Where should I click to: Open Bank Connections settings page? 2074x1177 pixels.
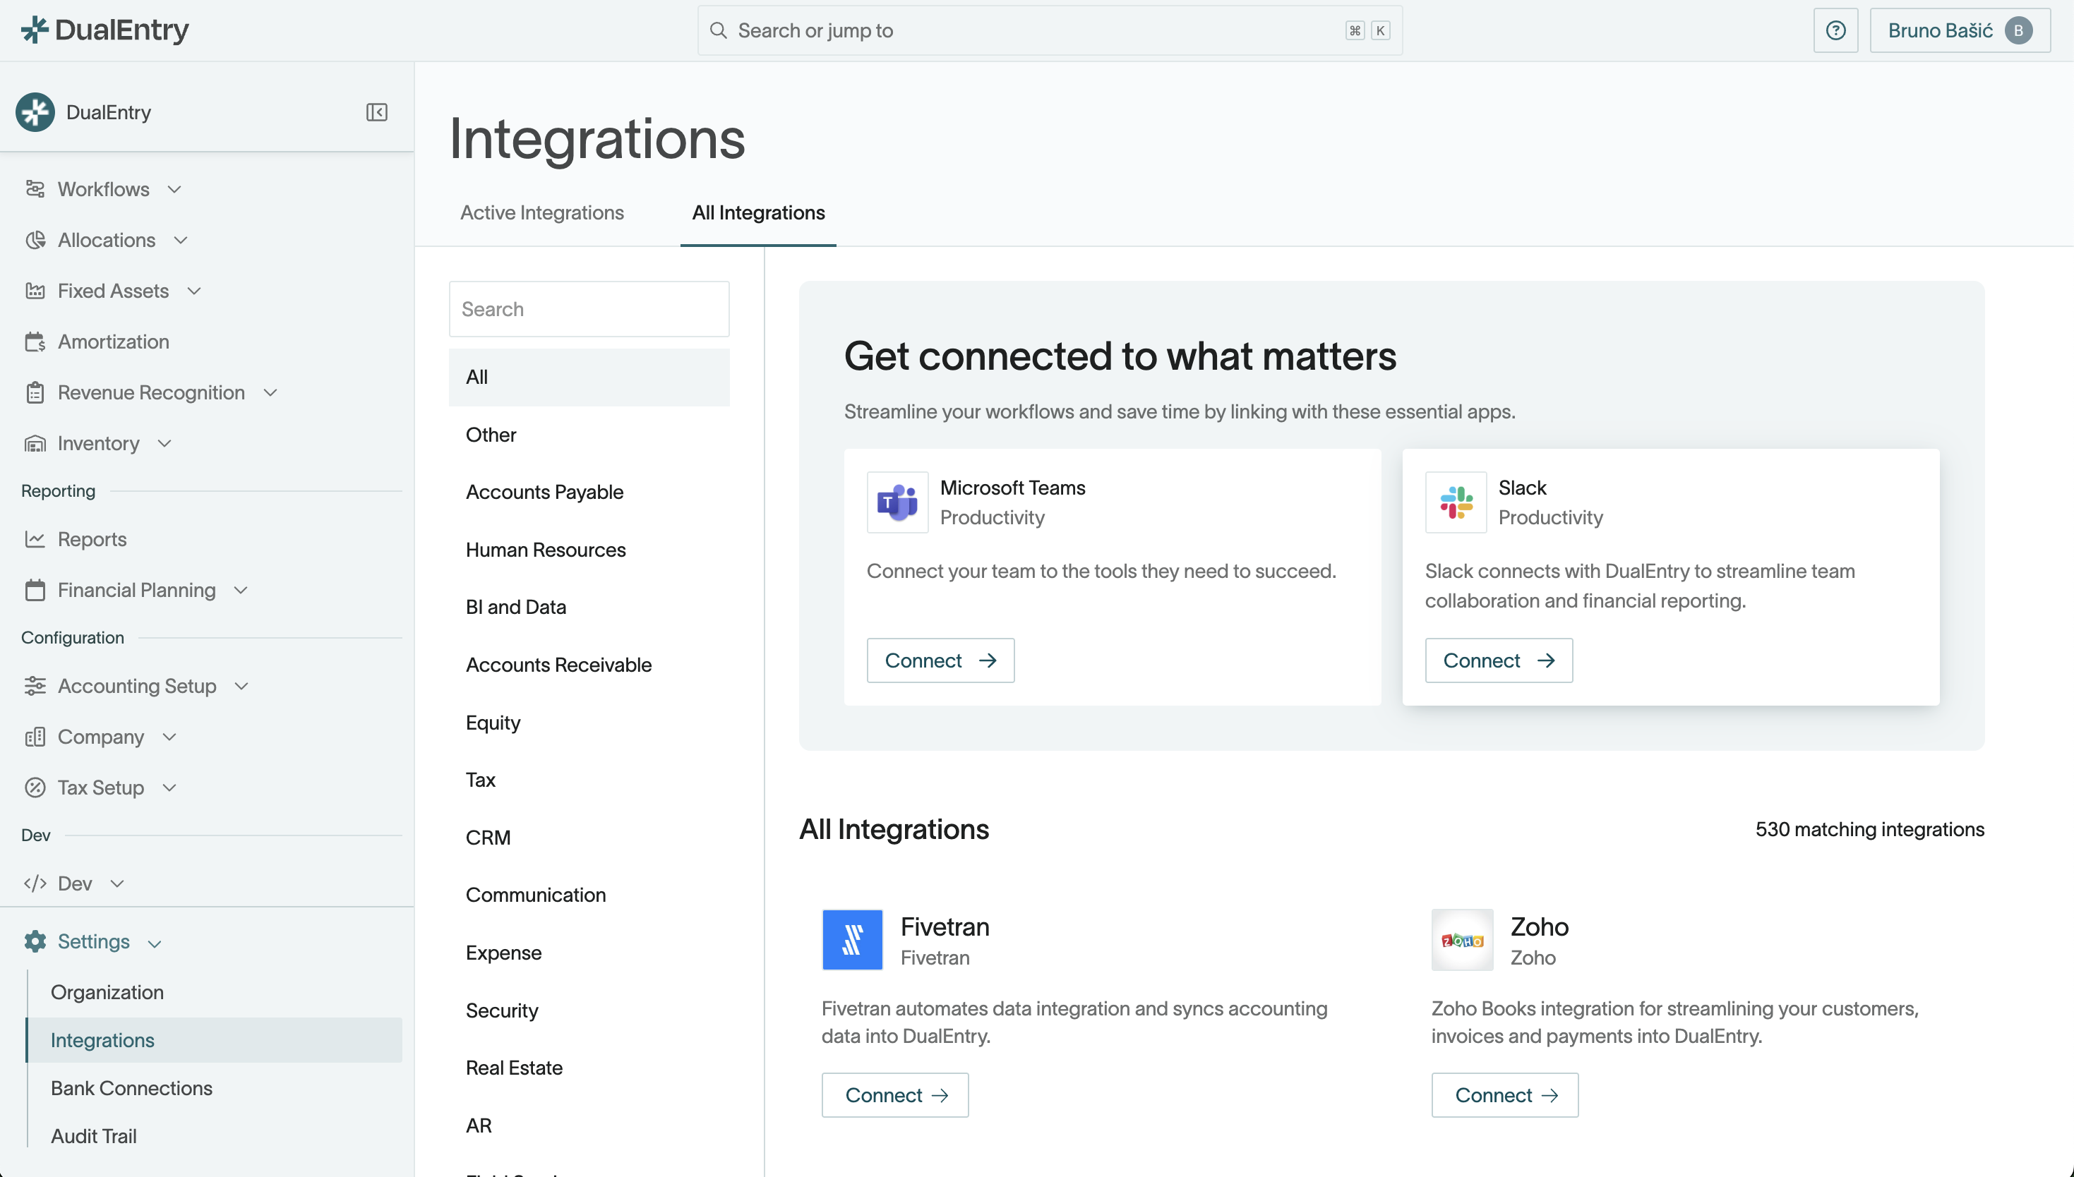point(132,1088)
